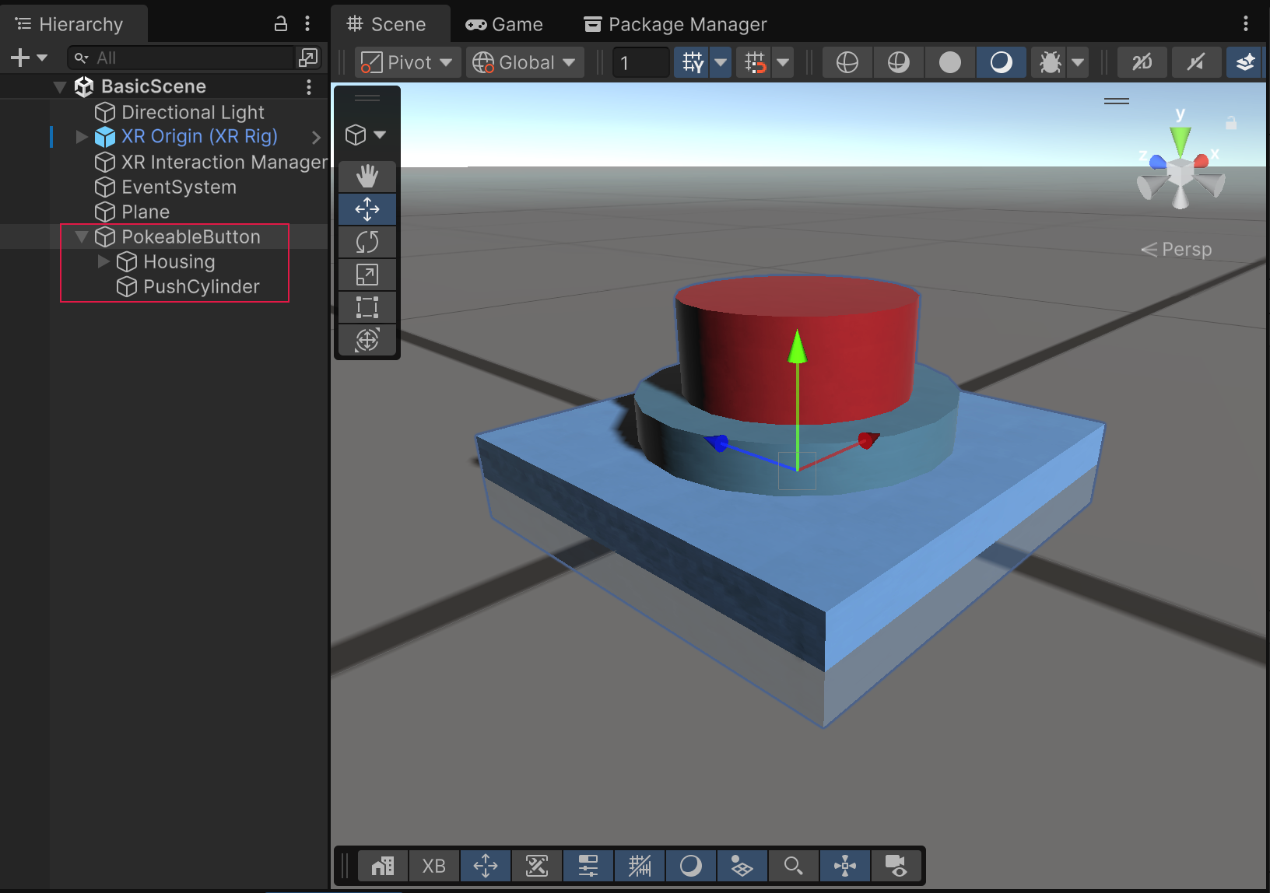Expand the Housing child object

click(103, 261)
